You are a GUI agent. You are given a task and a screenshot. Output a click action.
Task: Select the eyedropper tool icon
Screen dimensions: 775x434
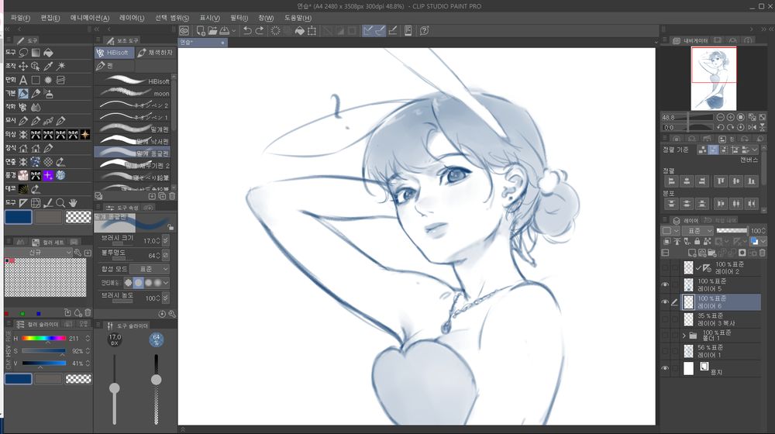(48, 66)
